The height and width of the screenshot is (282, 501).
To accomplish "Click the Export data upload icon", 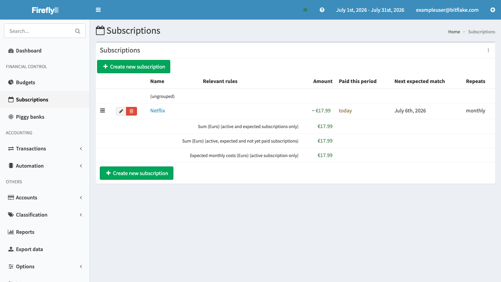I will [x=11, y=249].
